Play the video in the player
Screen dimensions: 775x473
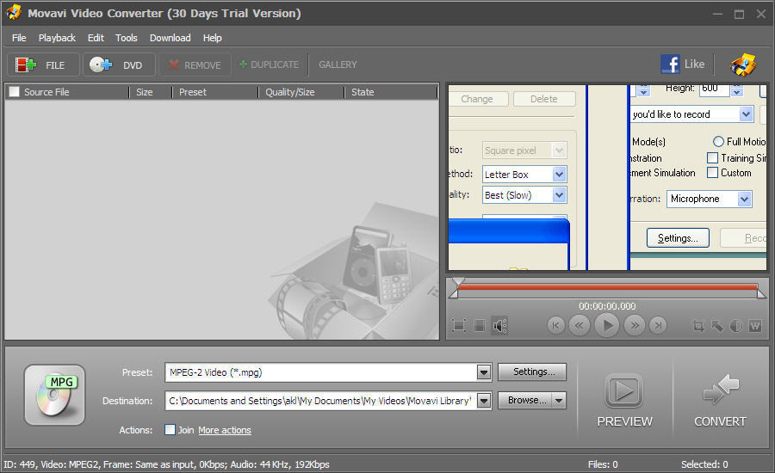pos(606,325)
